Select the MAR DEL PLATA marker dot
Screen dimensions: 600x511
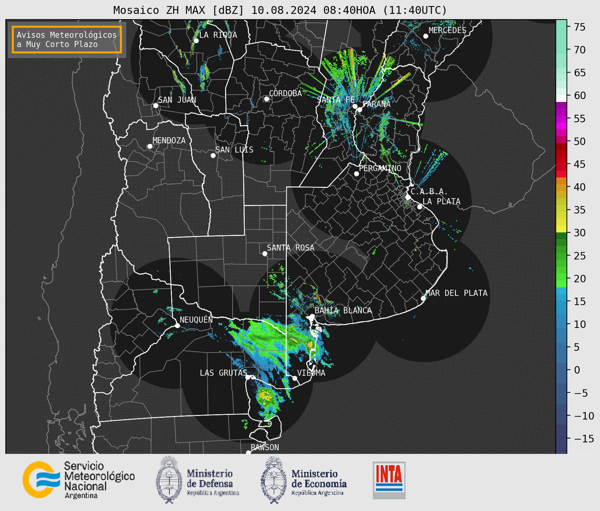423,298
